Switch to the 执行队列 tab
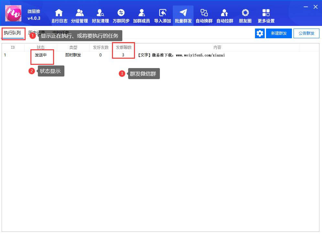Viewport: 322px width, 235px height. click(x=12, y=33)
